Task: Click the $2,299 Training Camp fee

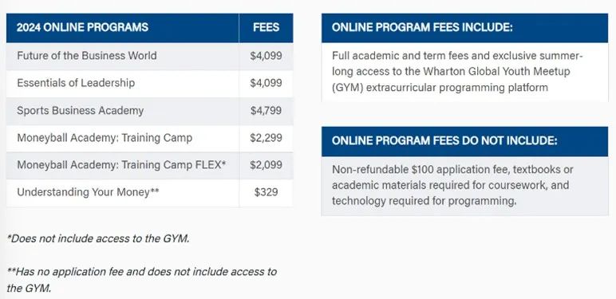Action: [266, 138]
